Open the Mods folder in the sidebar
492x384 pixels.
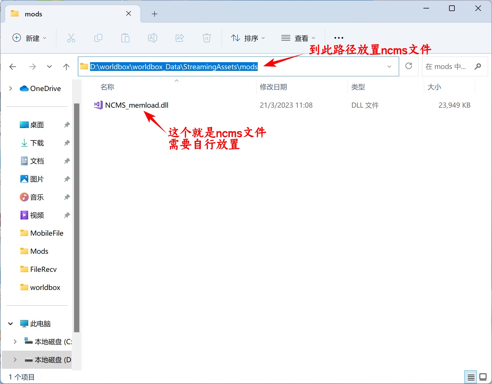(x=34, y=251)
